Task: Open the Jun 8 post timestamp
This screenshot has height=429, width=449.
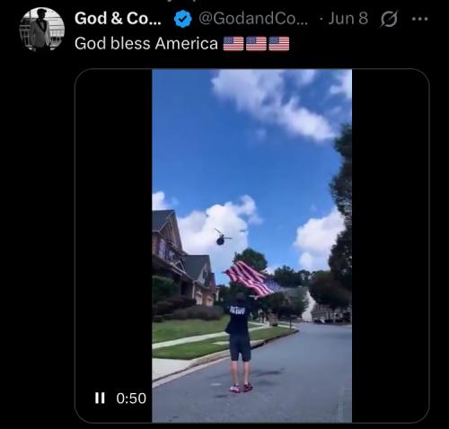Action: (x=348, y=18)
